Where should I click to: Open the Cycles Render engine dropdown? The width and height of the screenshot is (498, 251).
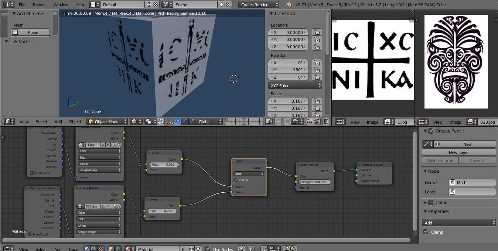point(259,5)
